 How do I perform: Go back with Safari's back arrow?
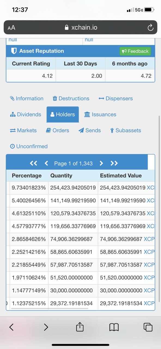[x=11, y=327]
